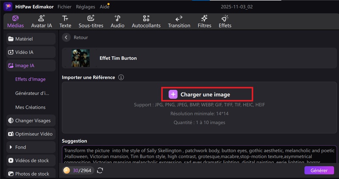Open the Transition panel
Image resolution: width=339 pixels, height=179 pixels.
(x=179, y=22)
